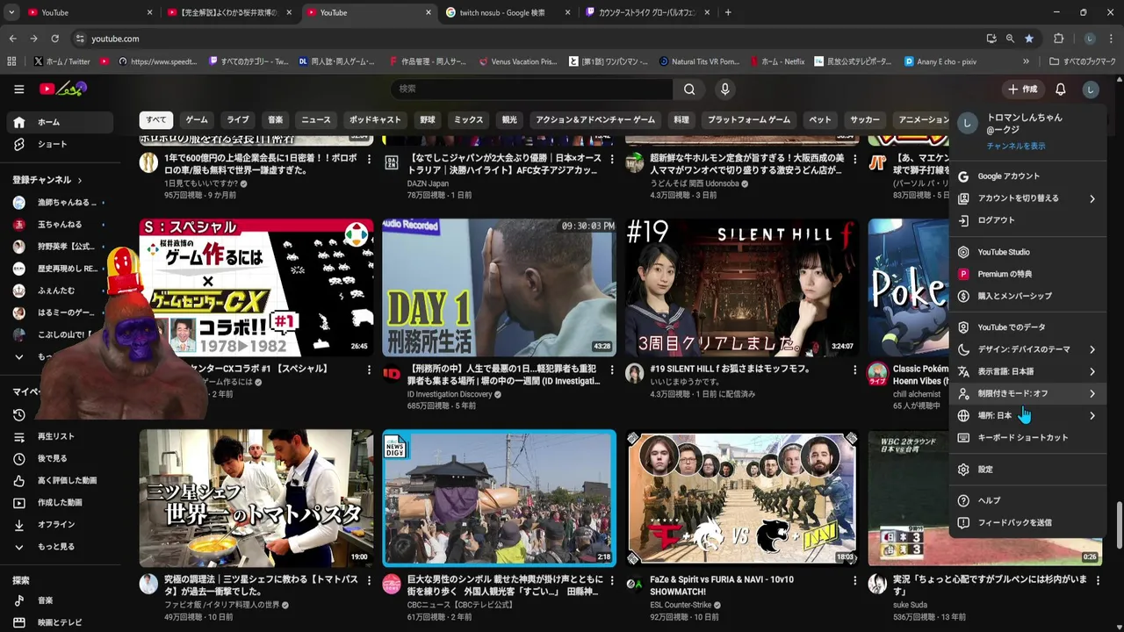
Task: Select the ポッドキャスト filter chip
Action: click(375, 119)
